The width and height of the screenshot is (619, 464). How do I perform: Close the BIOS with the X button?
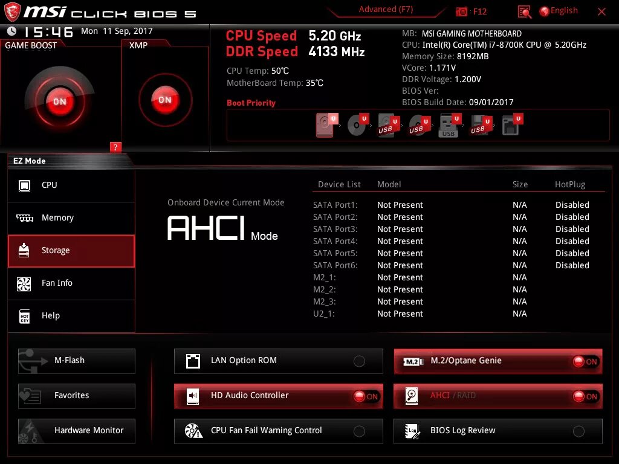click(x=601, y=12)
